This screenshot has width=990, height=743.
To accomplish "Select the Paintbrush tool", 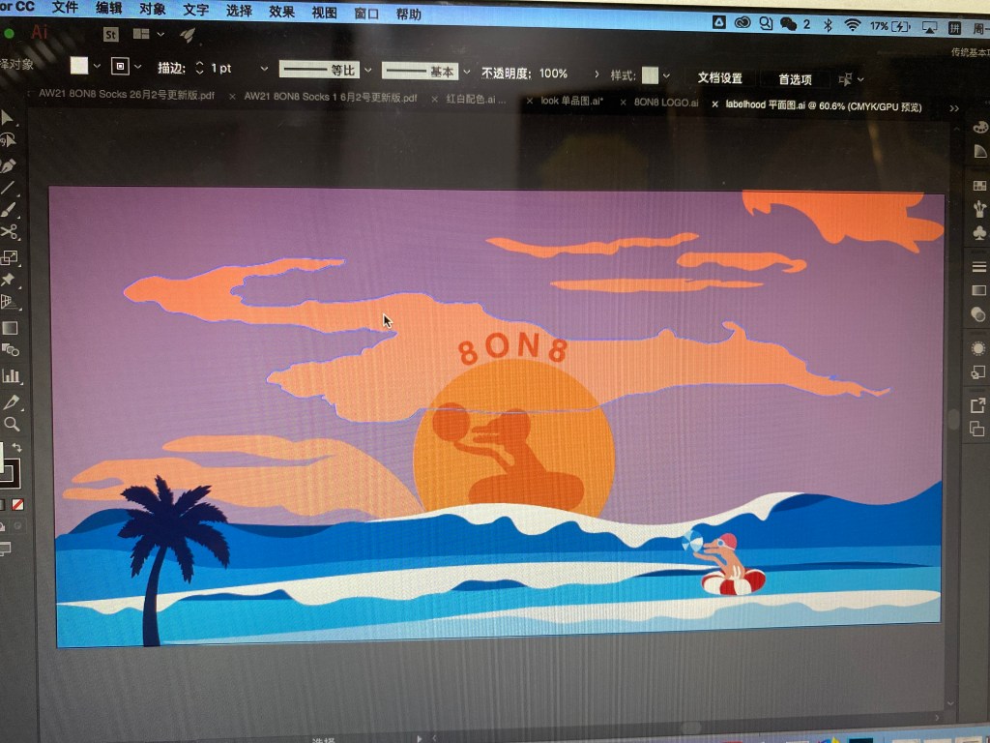I will tap(9, 210).
